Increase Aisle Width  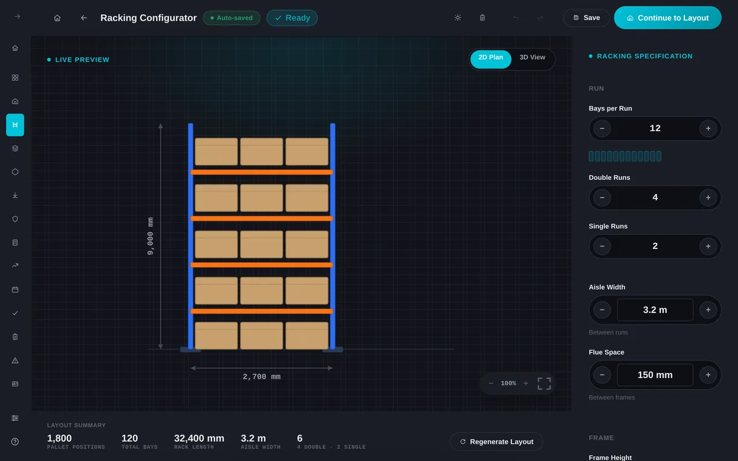coord(708,310)
